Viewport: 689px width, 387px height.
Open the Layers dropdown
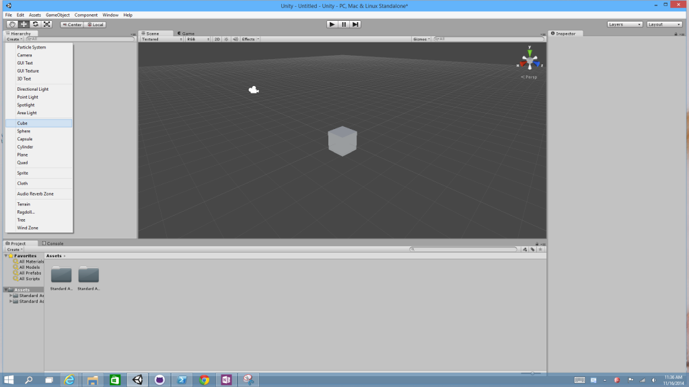tap(624, 25)
